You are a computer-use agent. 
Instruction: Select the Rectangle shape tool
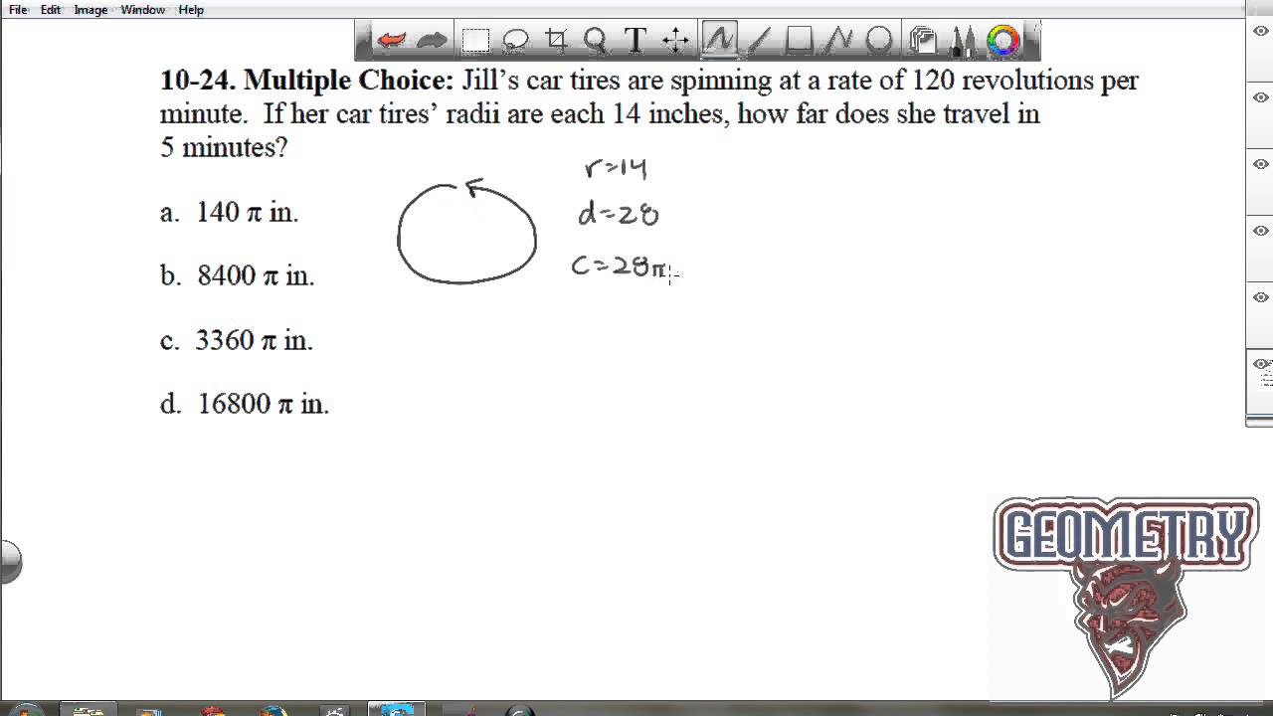[800, 41]
